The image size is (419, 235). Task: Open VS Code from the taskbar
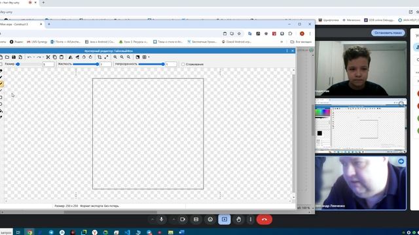128,232
